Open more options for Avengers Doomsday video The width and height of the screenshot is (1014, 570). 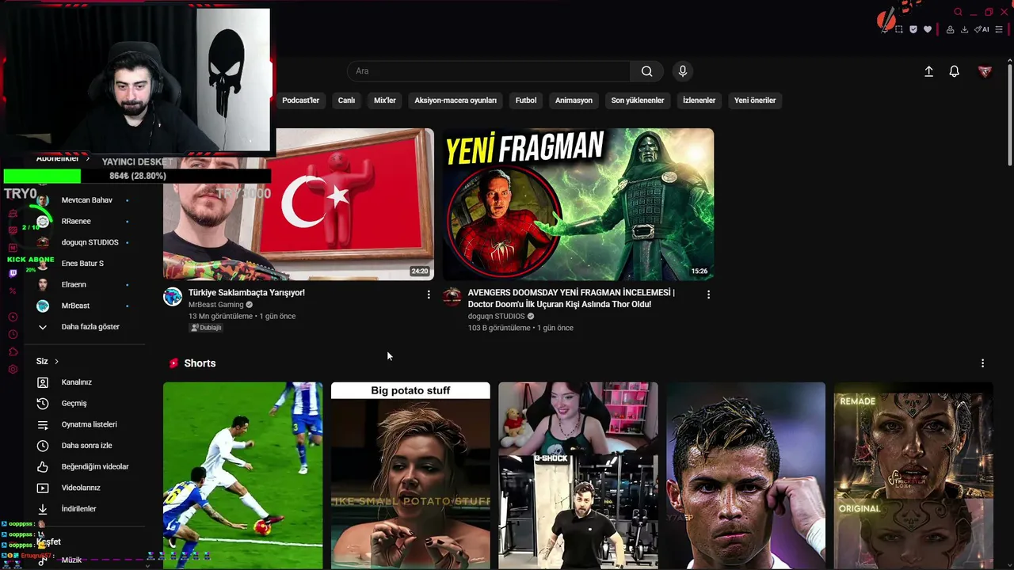pyautogui.click(x=708, y=294)
